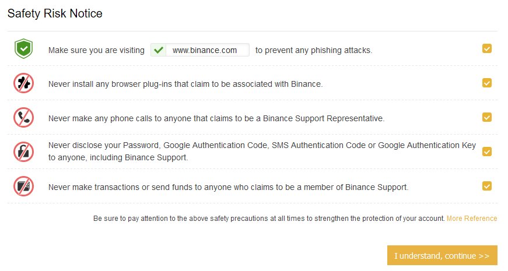The image size is (508, 271).
Task: Click the no phone calls icon
Action: click(23, 118)
